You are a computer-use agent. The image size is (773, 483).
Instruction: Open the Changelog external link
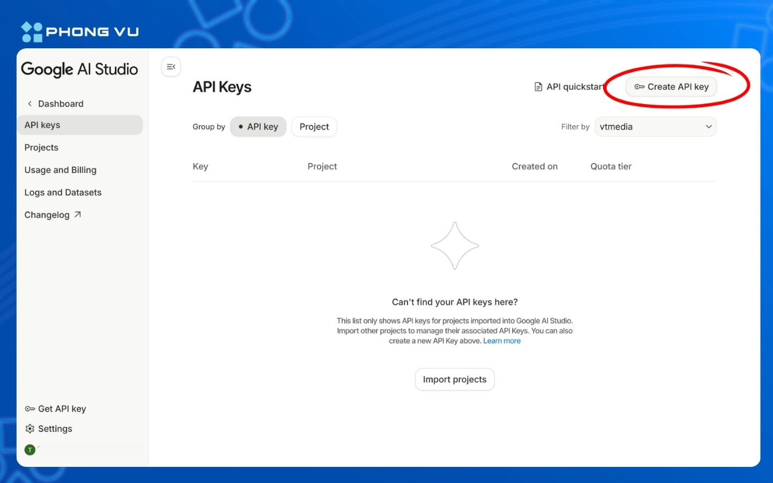point(53,215)
